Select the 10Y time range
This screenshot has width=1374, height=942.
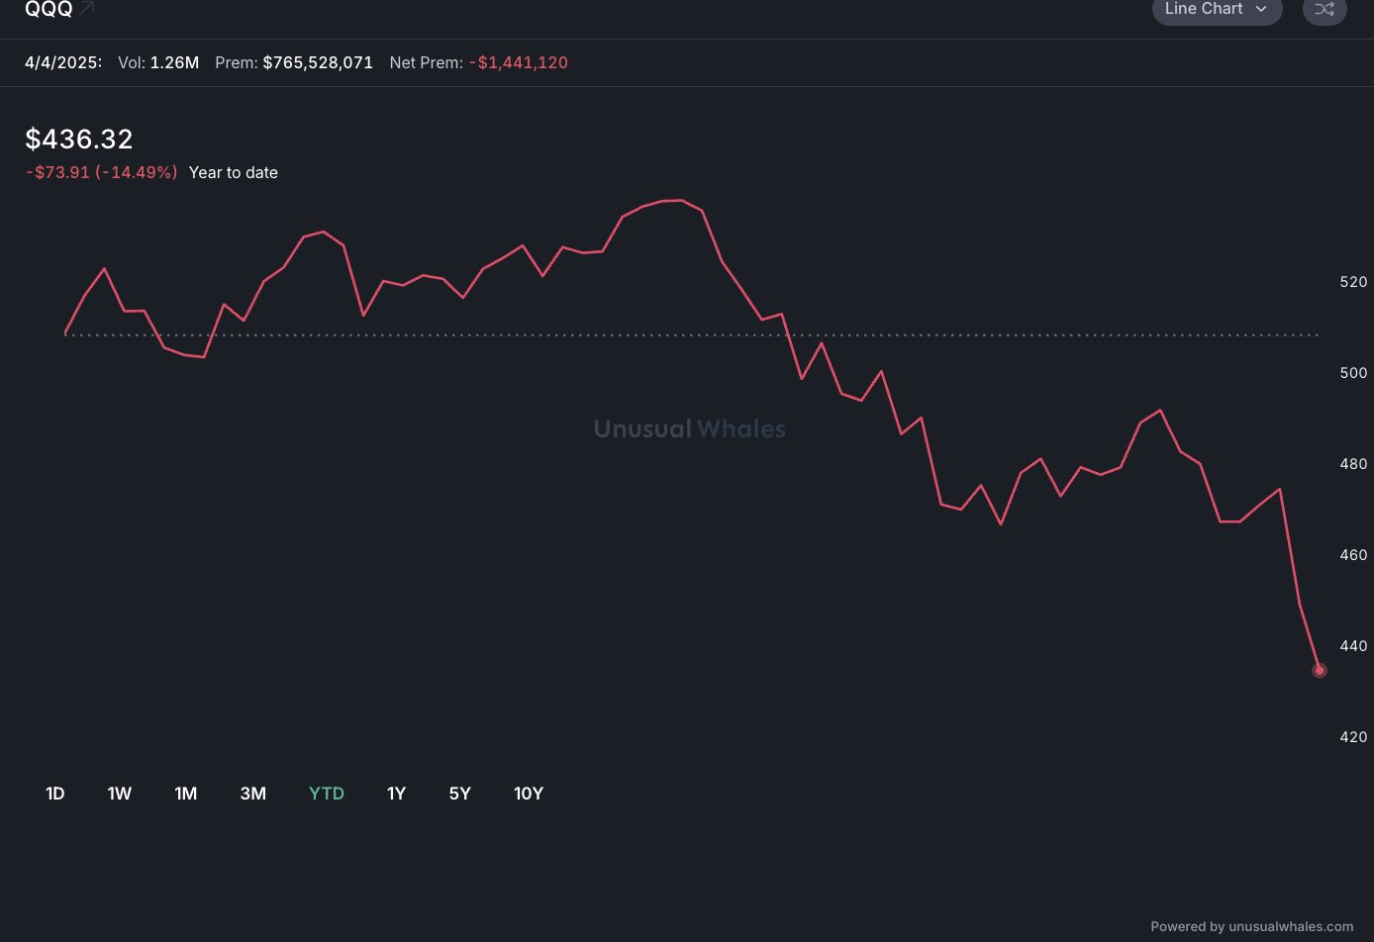pos(529,794)
